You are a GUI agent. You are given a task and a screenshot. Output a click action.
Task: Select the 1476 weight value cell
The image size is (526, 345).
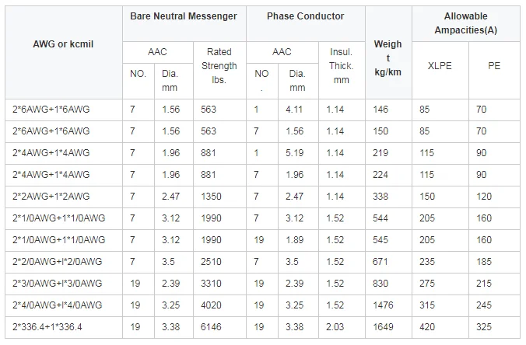[383, 305]
